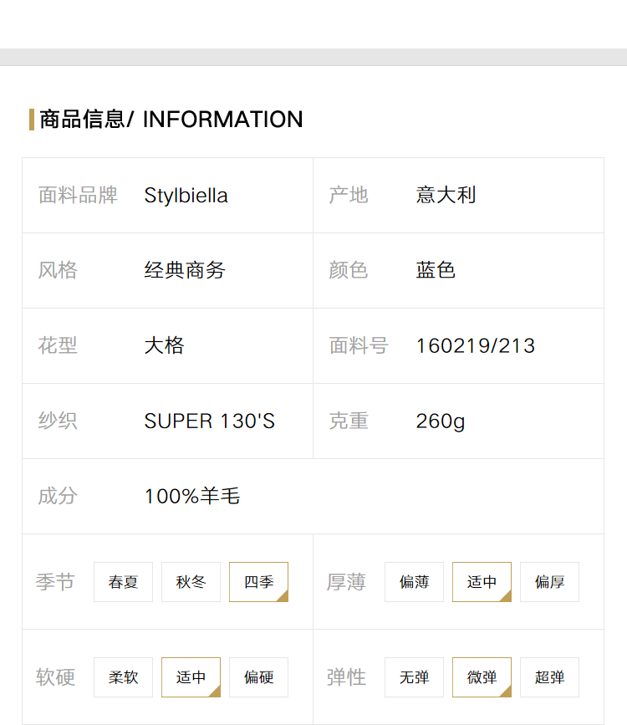Choose 适中 thickness option
This screenshot has width=627, height=725.
point(482,582)
